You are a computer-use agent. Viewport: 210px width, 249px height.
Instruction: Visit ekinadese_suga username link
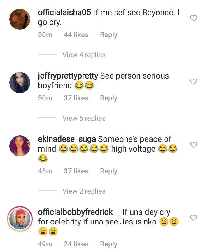tap(67, 139)
